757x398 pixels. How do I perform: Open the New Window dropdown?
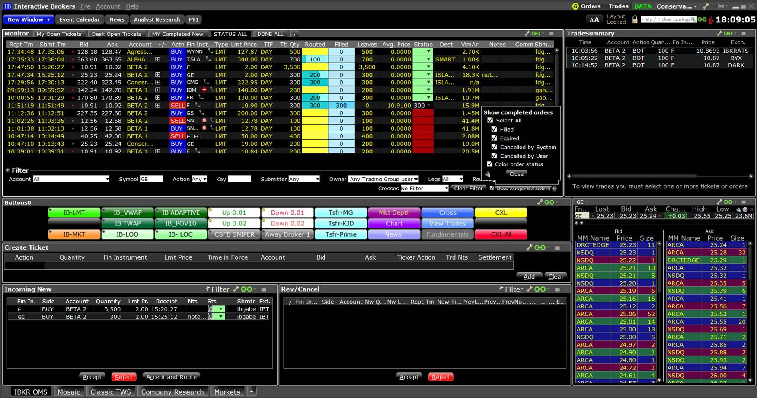29,19
